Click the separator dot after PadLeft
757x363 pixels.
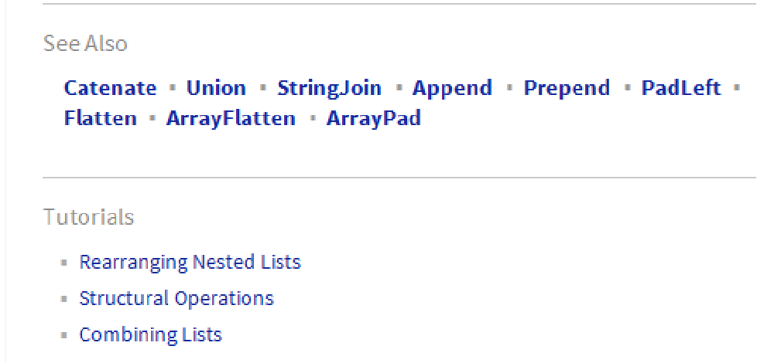coord(736,88)
